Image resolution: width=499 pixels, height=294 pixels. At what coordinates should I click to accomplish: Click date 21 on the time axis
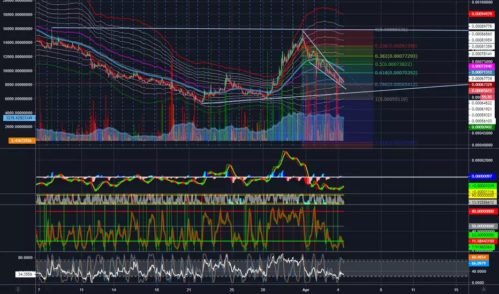click(188, 290)
